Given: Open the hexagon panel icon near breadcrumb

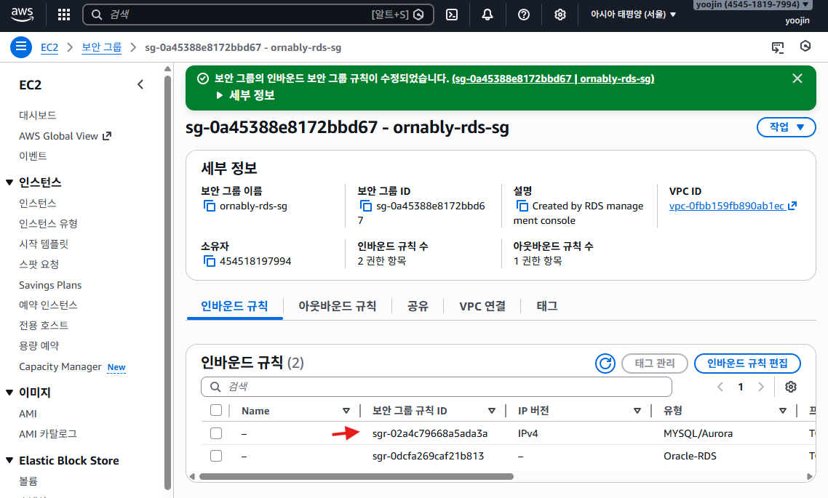Looking at the screenshot, I should click(x=805, y=47).
